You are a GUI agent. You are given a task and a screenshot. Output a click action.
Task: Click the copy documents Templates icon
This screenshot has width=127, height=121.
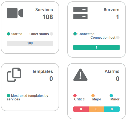[x=14, y=75]
